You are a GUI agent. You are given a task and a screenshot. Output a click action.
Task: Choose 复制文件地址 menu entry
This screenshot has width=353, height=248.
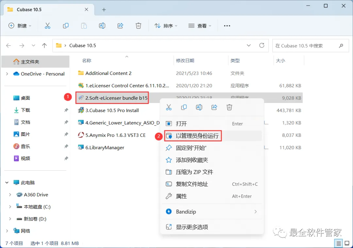pos(211,184)
